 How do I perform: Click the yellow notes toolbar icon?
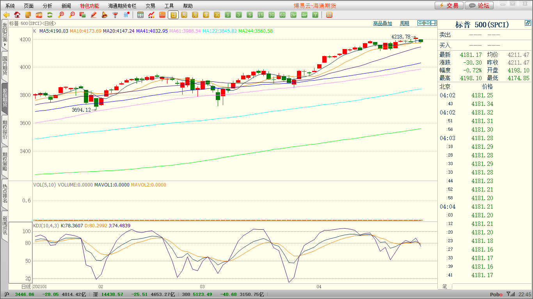(28, 15)
